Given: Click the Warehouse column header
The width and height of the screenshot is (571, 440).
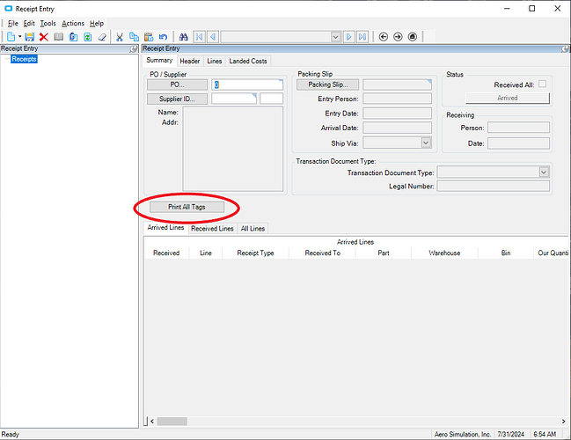Looking at the screenshot, I should 444,253.
